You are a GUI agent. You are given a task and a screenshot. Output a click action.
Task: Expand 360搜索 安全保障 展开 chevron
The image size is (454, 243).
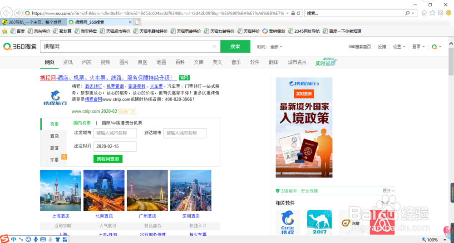pos(389,191)
